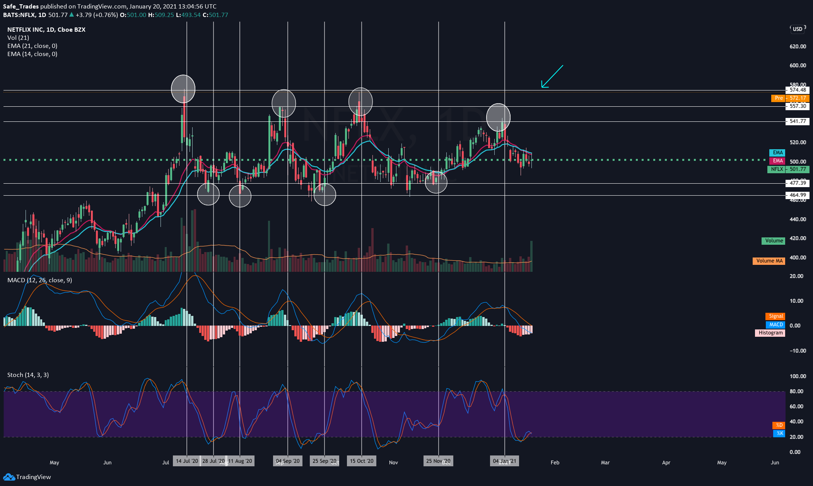This screenshot has width=813, height=486.
Task: Click the cyan EMA price scale tag
Action: point(777,153)
